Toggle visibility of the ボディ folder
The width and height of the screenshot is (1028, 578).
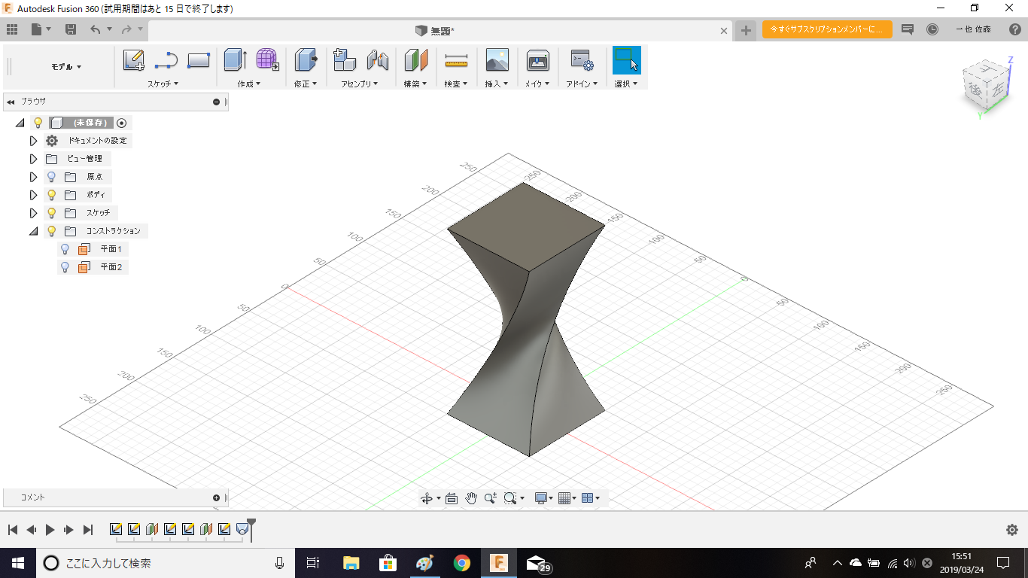pyautogui.click(x=51, y=195)
